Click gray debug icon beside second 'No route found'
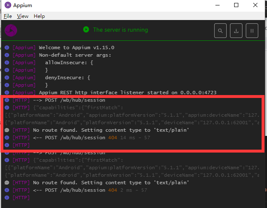 click(x=7, y=183)
